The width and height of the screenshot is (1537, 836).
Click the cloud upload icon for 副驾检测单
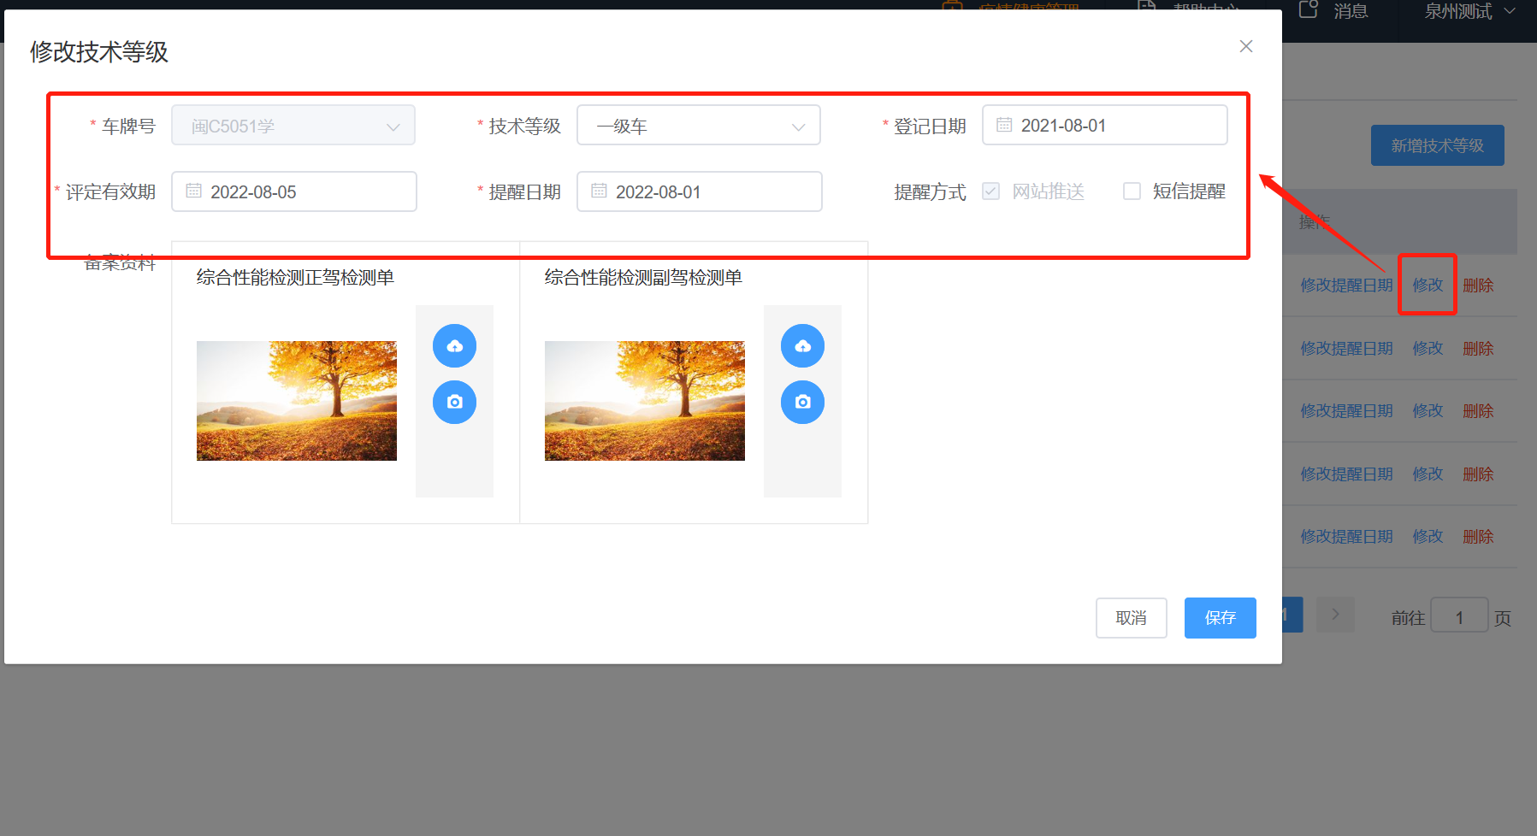click(x=802, y=345)
